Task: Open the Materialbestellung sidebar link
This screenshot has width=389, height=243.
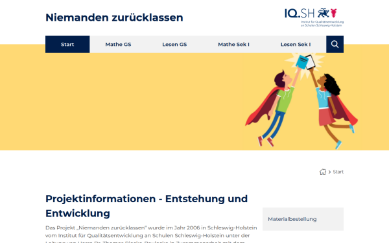Action: click(x=303, y=219)
